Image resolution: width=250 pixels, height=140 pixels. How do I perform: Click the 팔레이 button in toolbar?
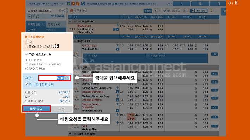click(x=148, y=10)
